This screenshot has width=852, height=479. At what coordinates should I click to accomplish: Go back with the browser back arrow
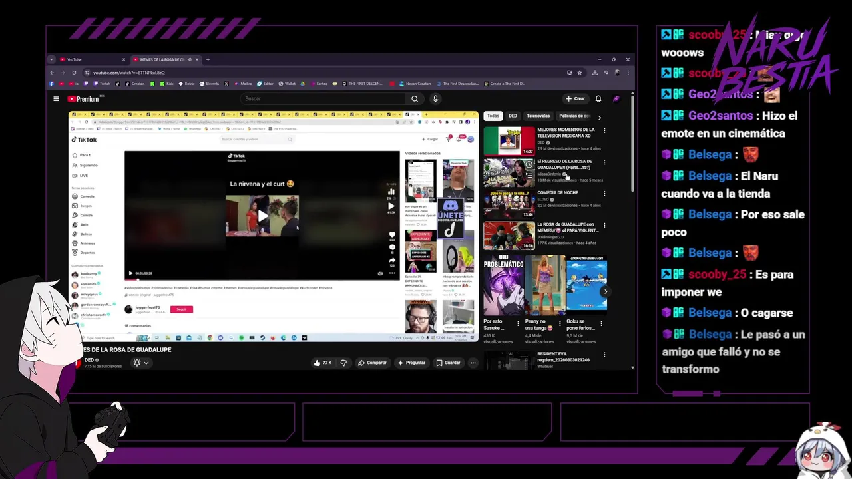pyautogui.click(x=52, y=73)
